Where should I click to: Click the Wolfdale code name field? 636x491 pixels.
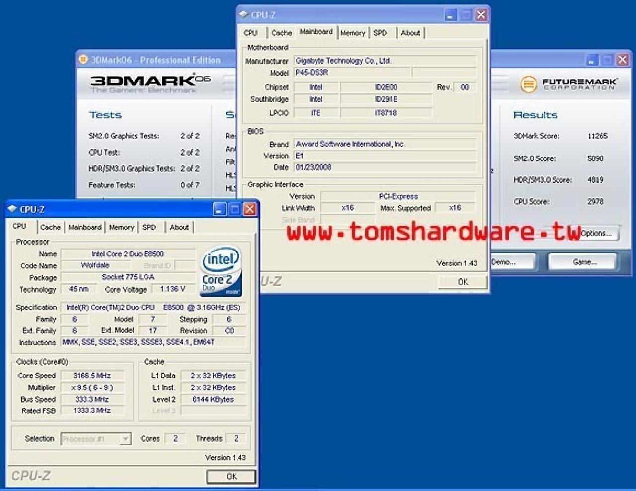click(95, 265)
